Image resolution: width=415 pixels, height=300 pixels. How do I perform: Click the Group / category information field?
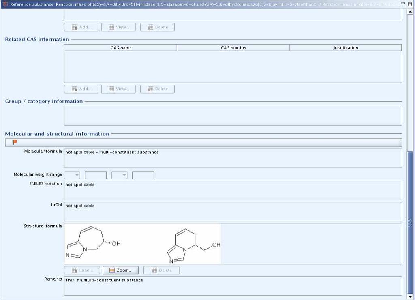233,115
